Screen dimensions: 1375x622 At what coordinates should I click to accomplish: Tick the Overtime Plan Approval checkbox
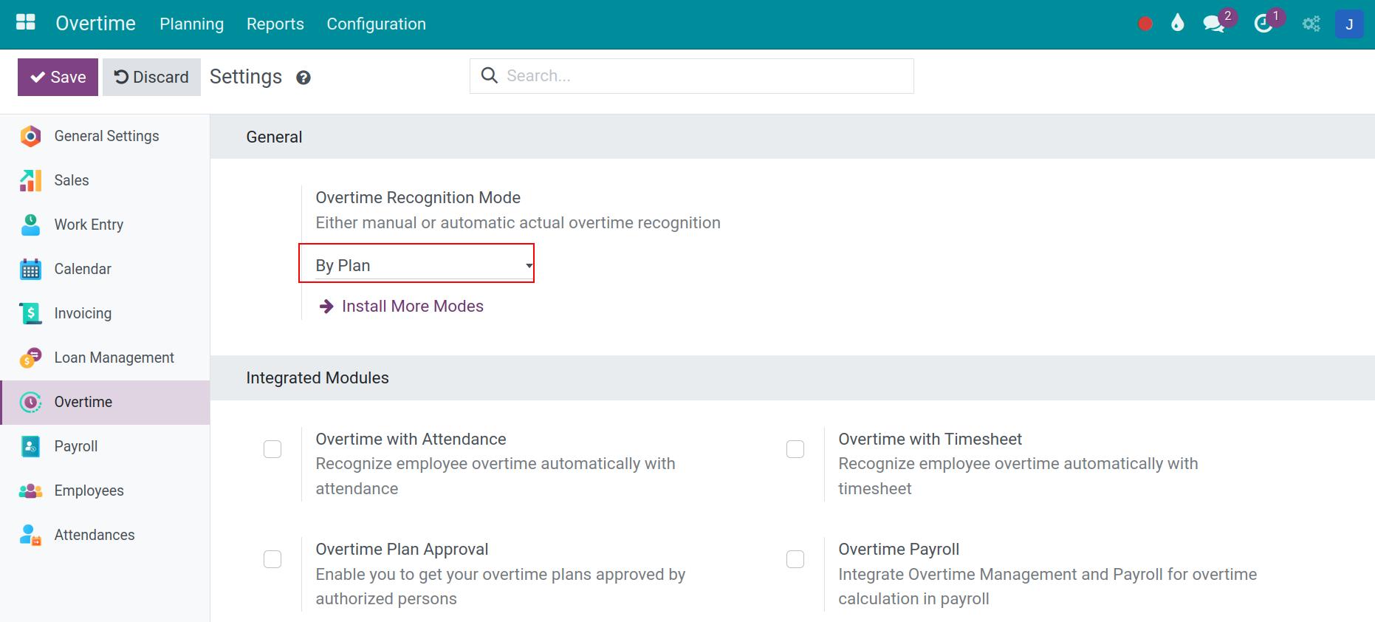pos(272,559)
